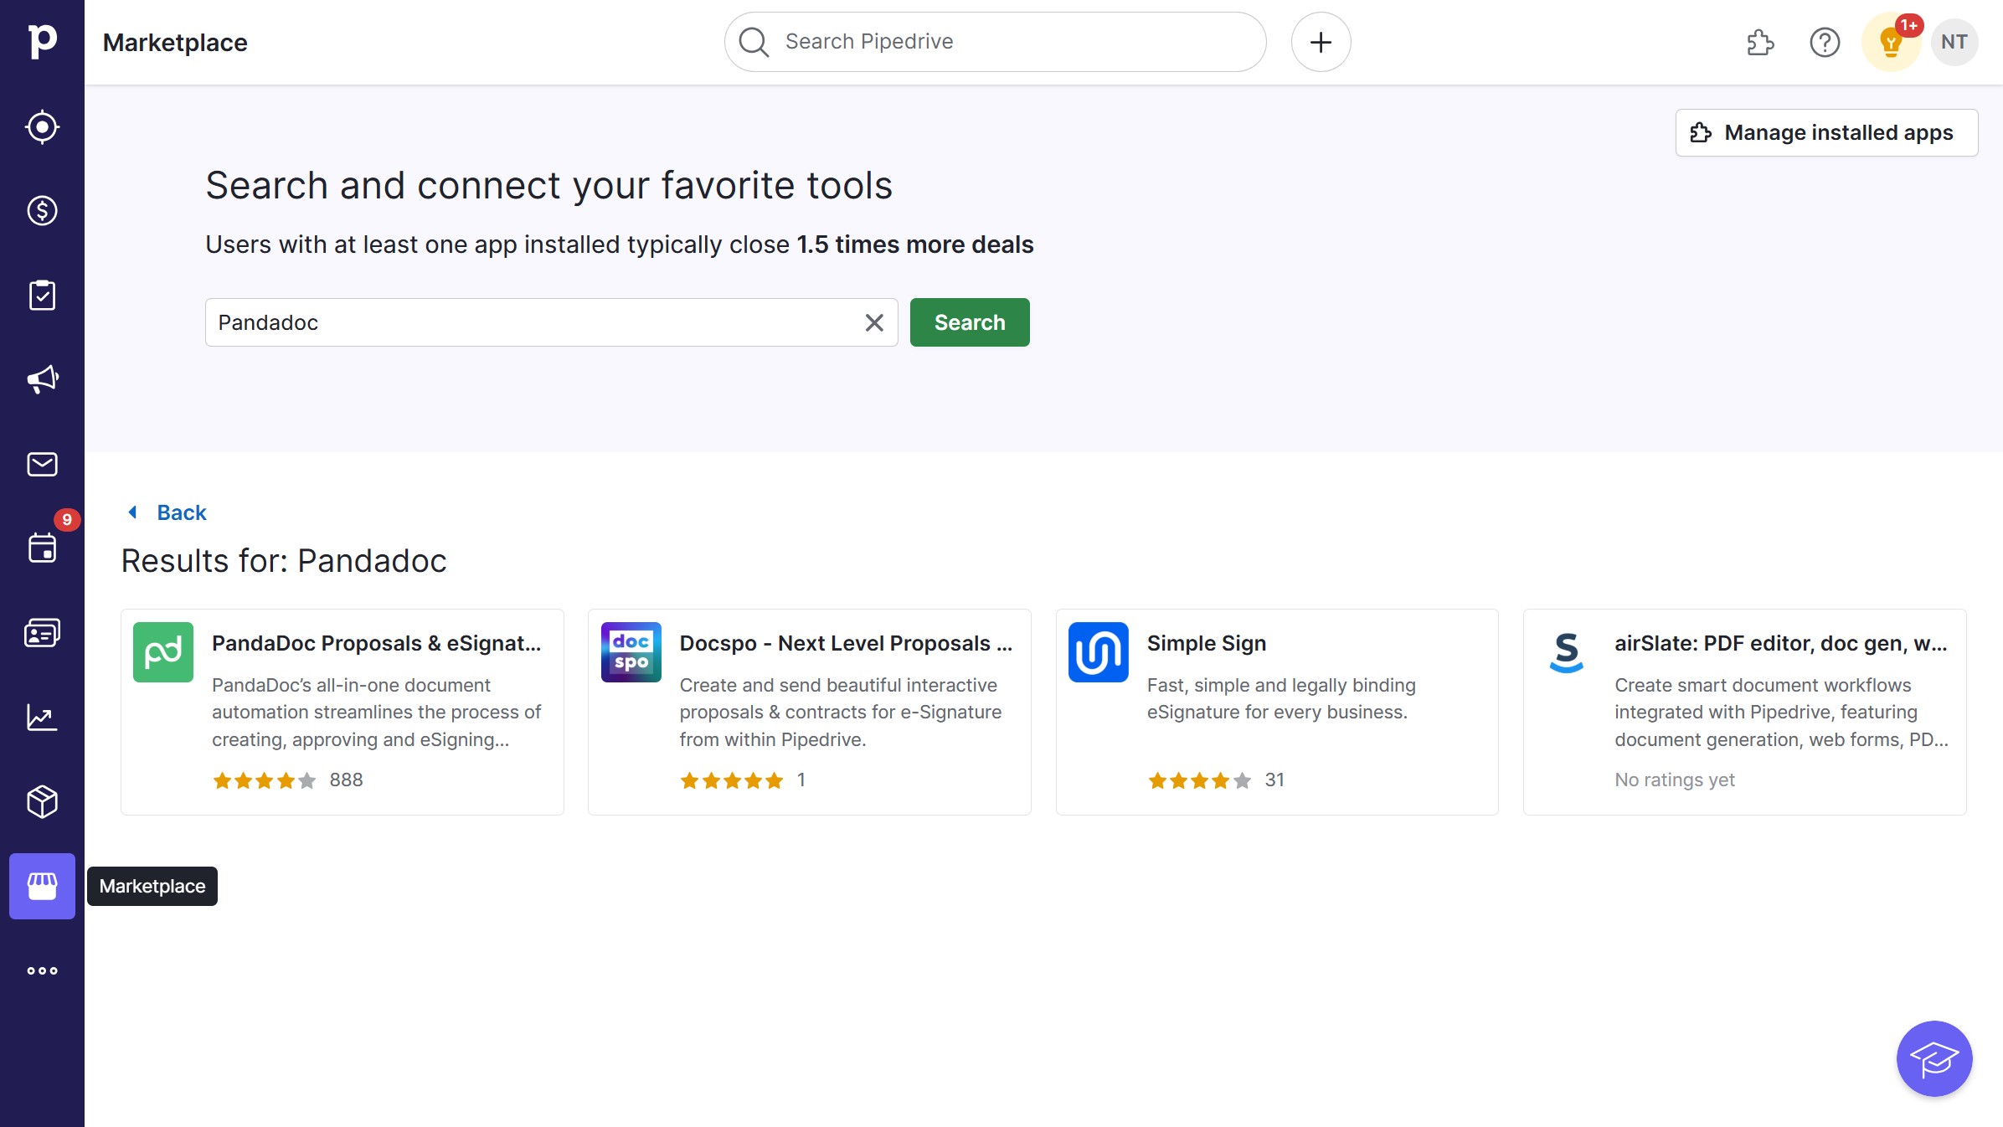This screenshot has width=2003, height=1127.
Task: Open Mail using the envelope sidebar icon
Action: pos(42,464)
